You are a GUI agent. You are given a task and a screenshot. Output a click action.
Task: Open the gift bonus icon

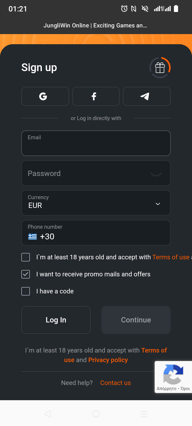click(x=160, y=68)
